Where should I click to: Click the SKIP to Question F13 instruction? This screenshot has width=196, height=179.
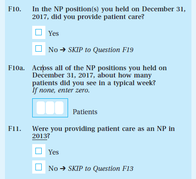[x=101, y=169]
